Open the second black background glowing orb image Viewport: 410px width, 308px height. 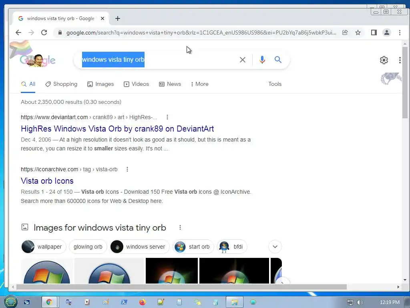coord(234,271)
